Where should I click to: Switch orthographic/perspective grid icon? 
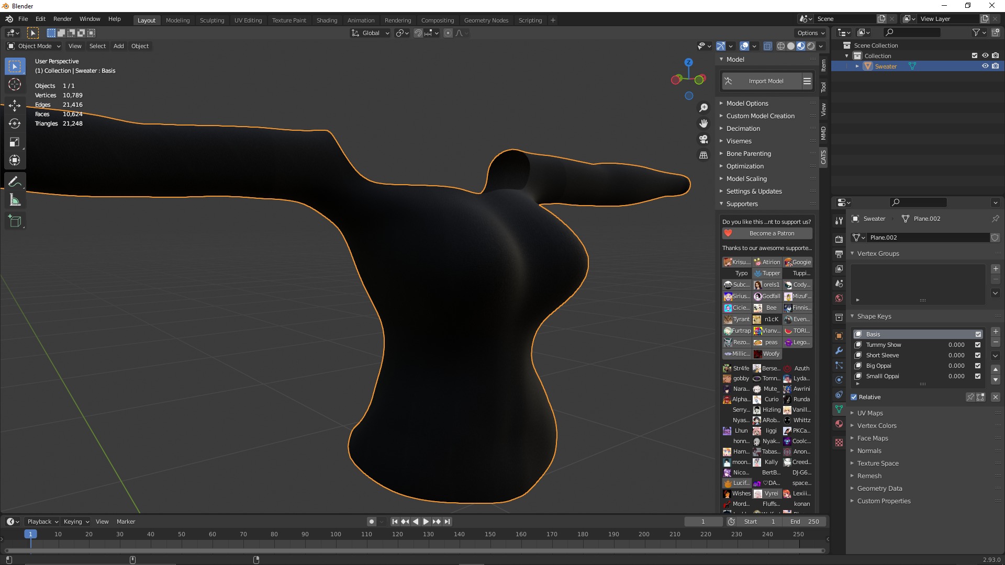click(x=703, y=155)
